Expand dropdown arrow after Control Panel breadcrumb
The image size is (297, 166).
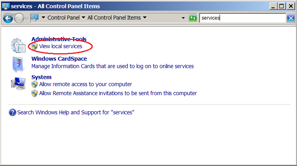(x=83, y=18)
